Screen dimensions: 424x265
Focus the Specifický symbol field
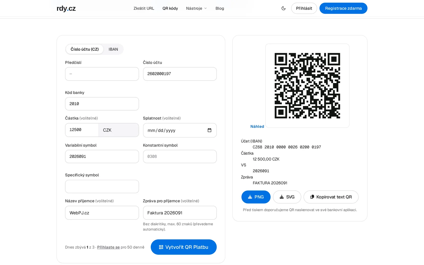tap(102, 187)
